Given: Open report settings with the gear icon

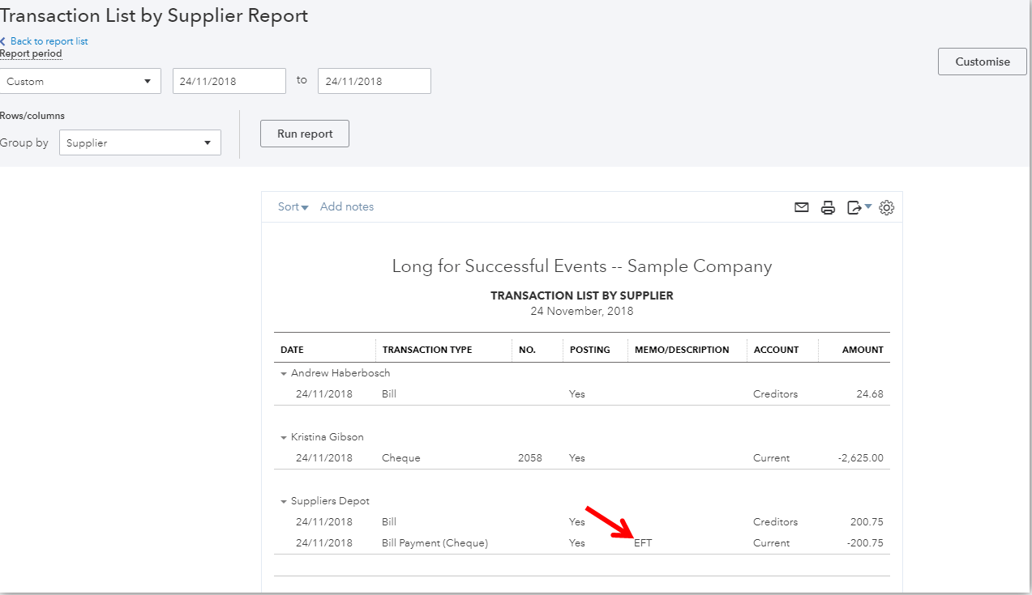Looking at the screenshot, I should [x=885, y=207].
